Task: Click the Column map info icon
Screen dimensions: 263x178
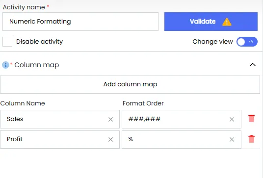Action: click(x=5, y=65)
